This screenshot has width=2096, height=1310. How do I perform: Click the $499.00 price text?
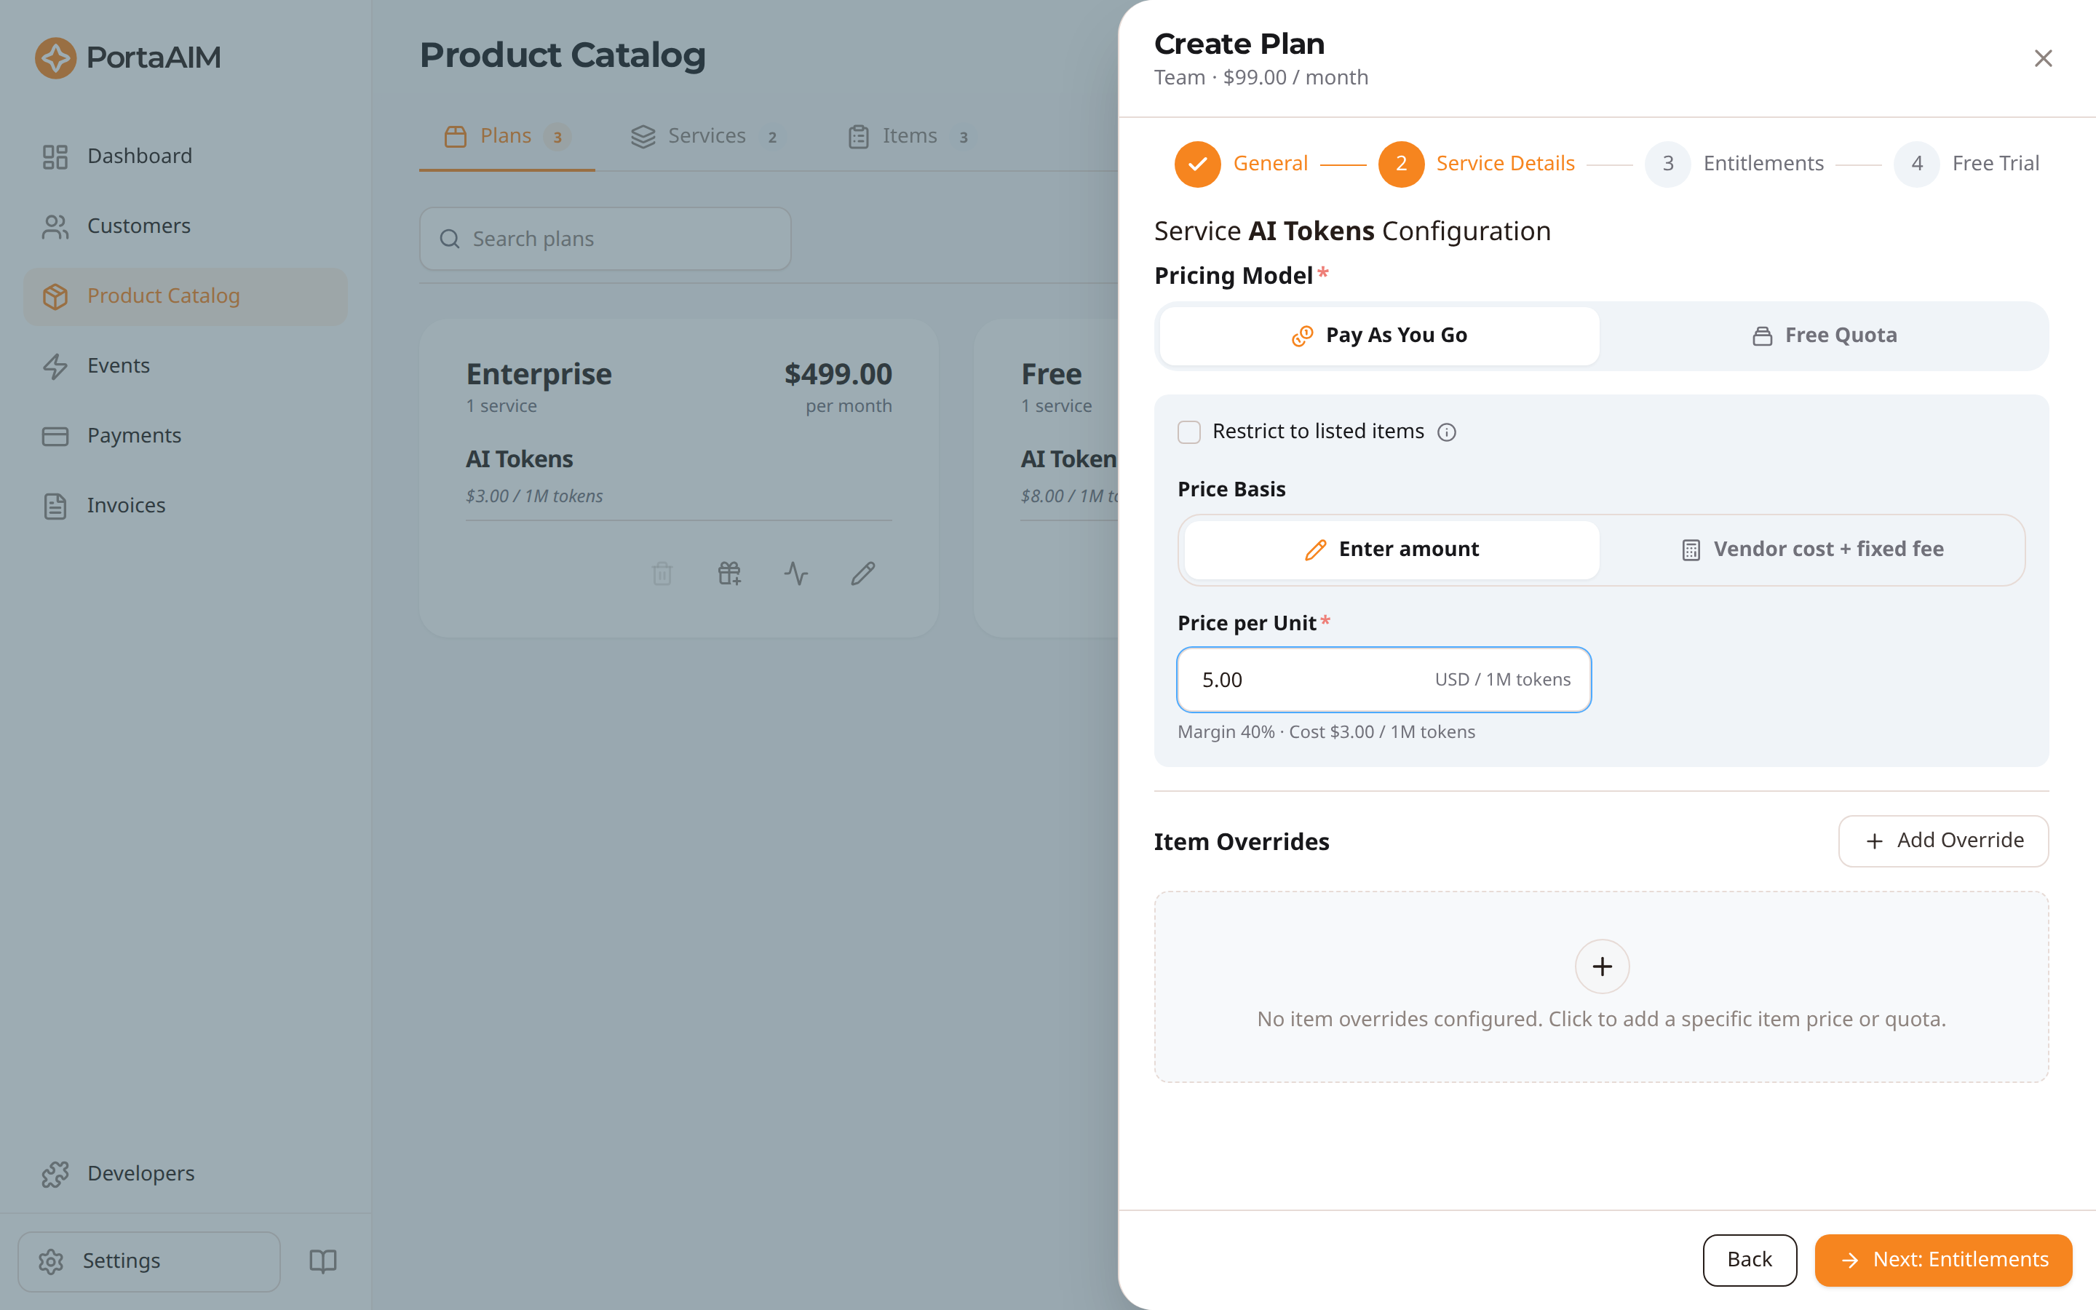pyautogui.click(x=838, y=374)
